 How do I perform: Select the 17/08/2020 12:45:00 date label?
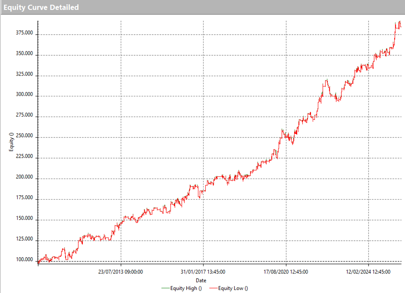pos(286,272)
